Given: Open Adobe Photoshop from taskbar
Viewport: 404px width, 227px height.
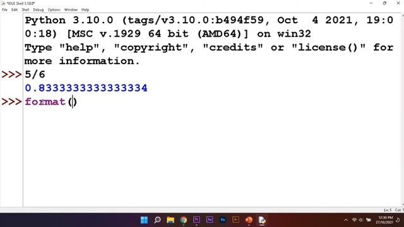Looking at the screenshot, I should pyautogui.click(x=223, y=220).
